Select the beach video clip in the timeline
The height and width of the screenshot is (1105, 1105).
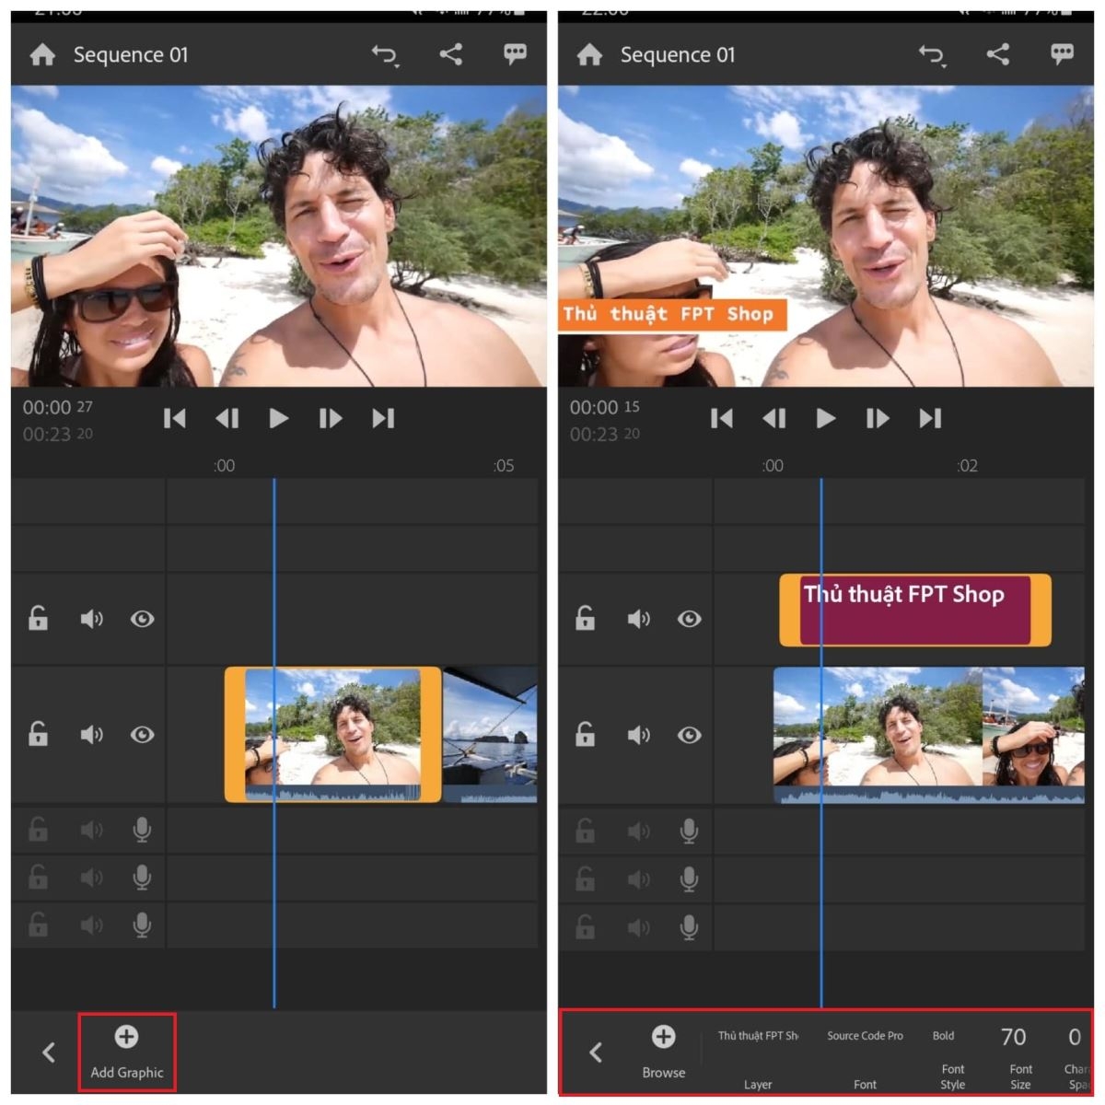tap(331, 734)
